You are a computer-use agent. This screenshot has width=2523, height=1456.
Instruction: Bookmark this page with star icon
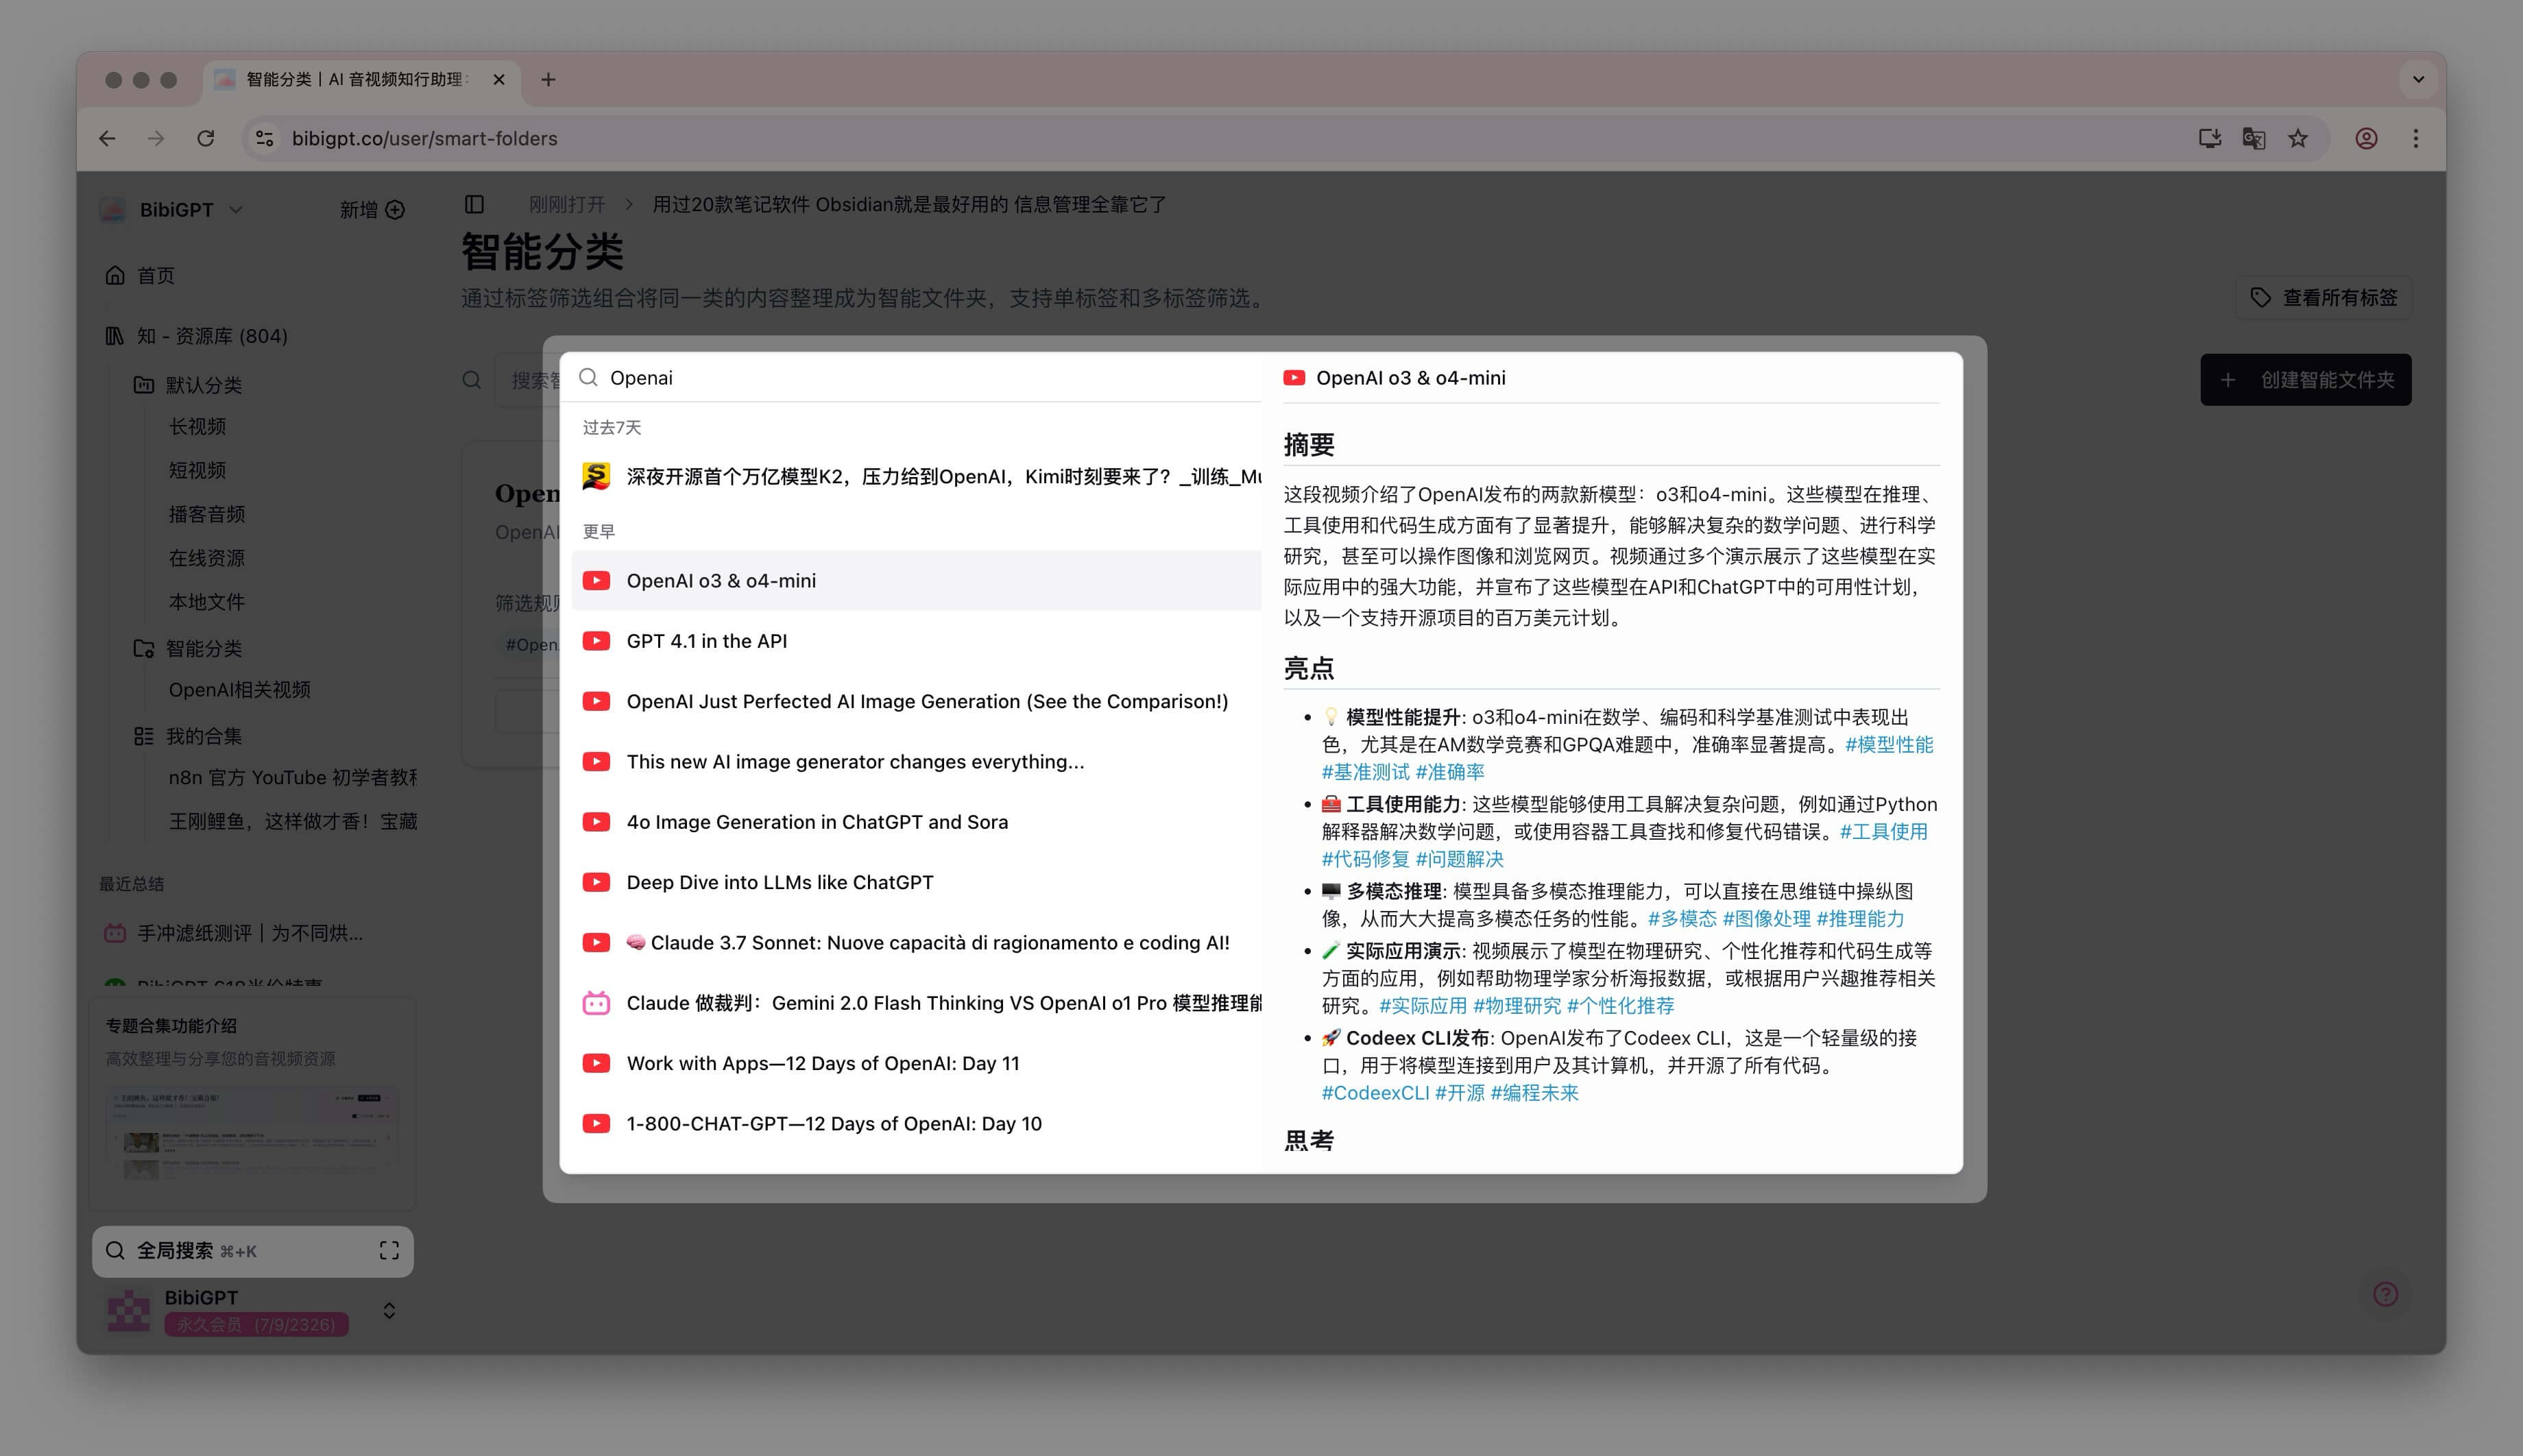pyautogui.click(x=2298, y=138)
